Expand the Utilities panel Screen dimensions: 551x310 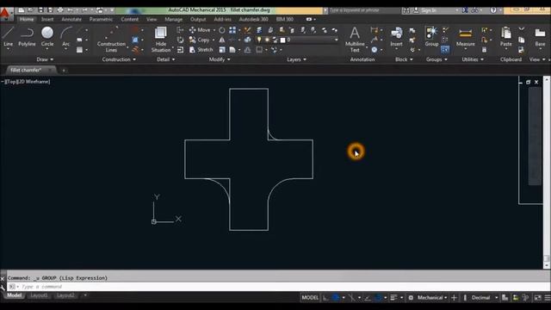click(x=473, y=59)
